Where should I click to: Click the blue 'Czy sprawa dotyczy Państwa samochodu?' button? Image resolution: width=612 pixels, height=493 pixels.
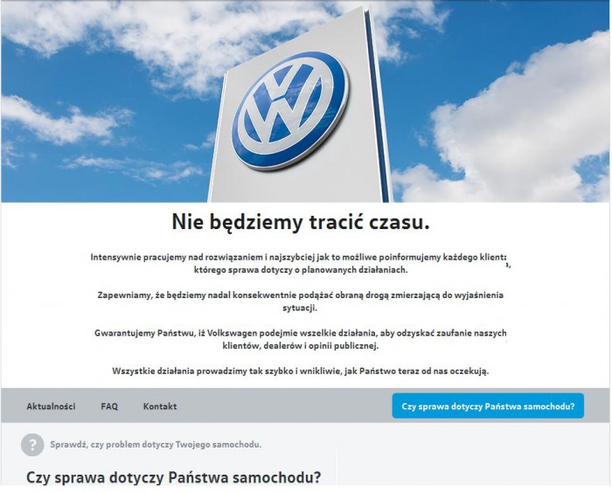tap(488, 406)
